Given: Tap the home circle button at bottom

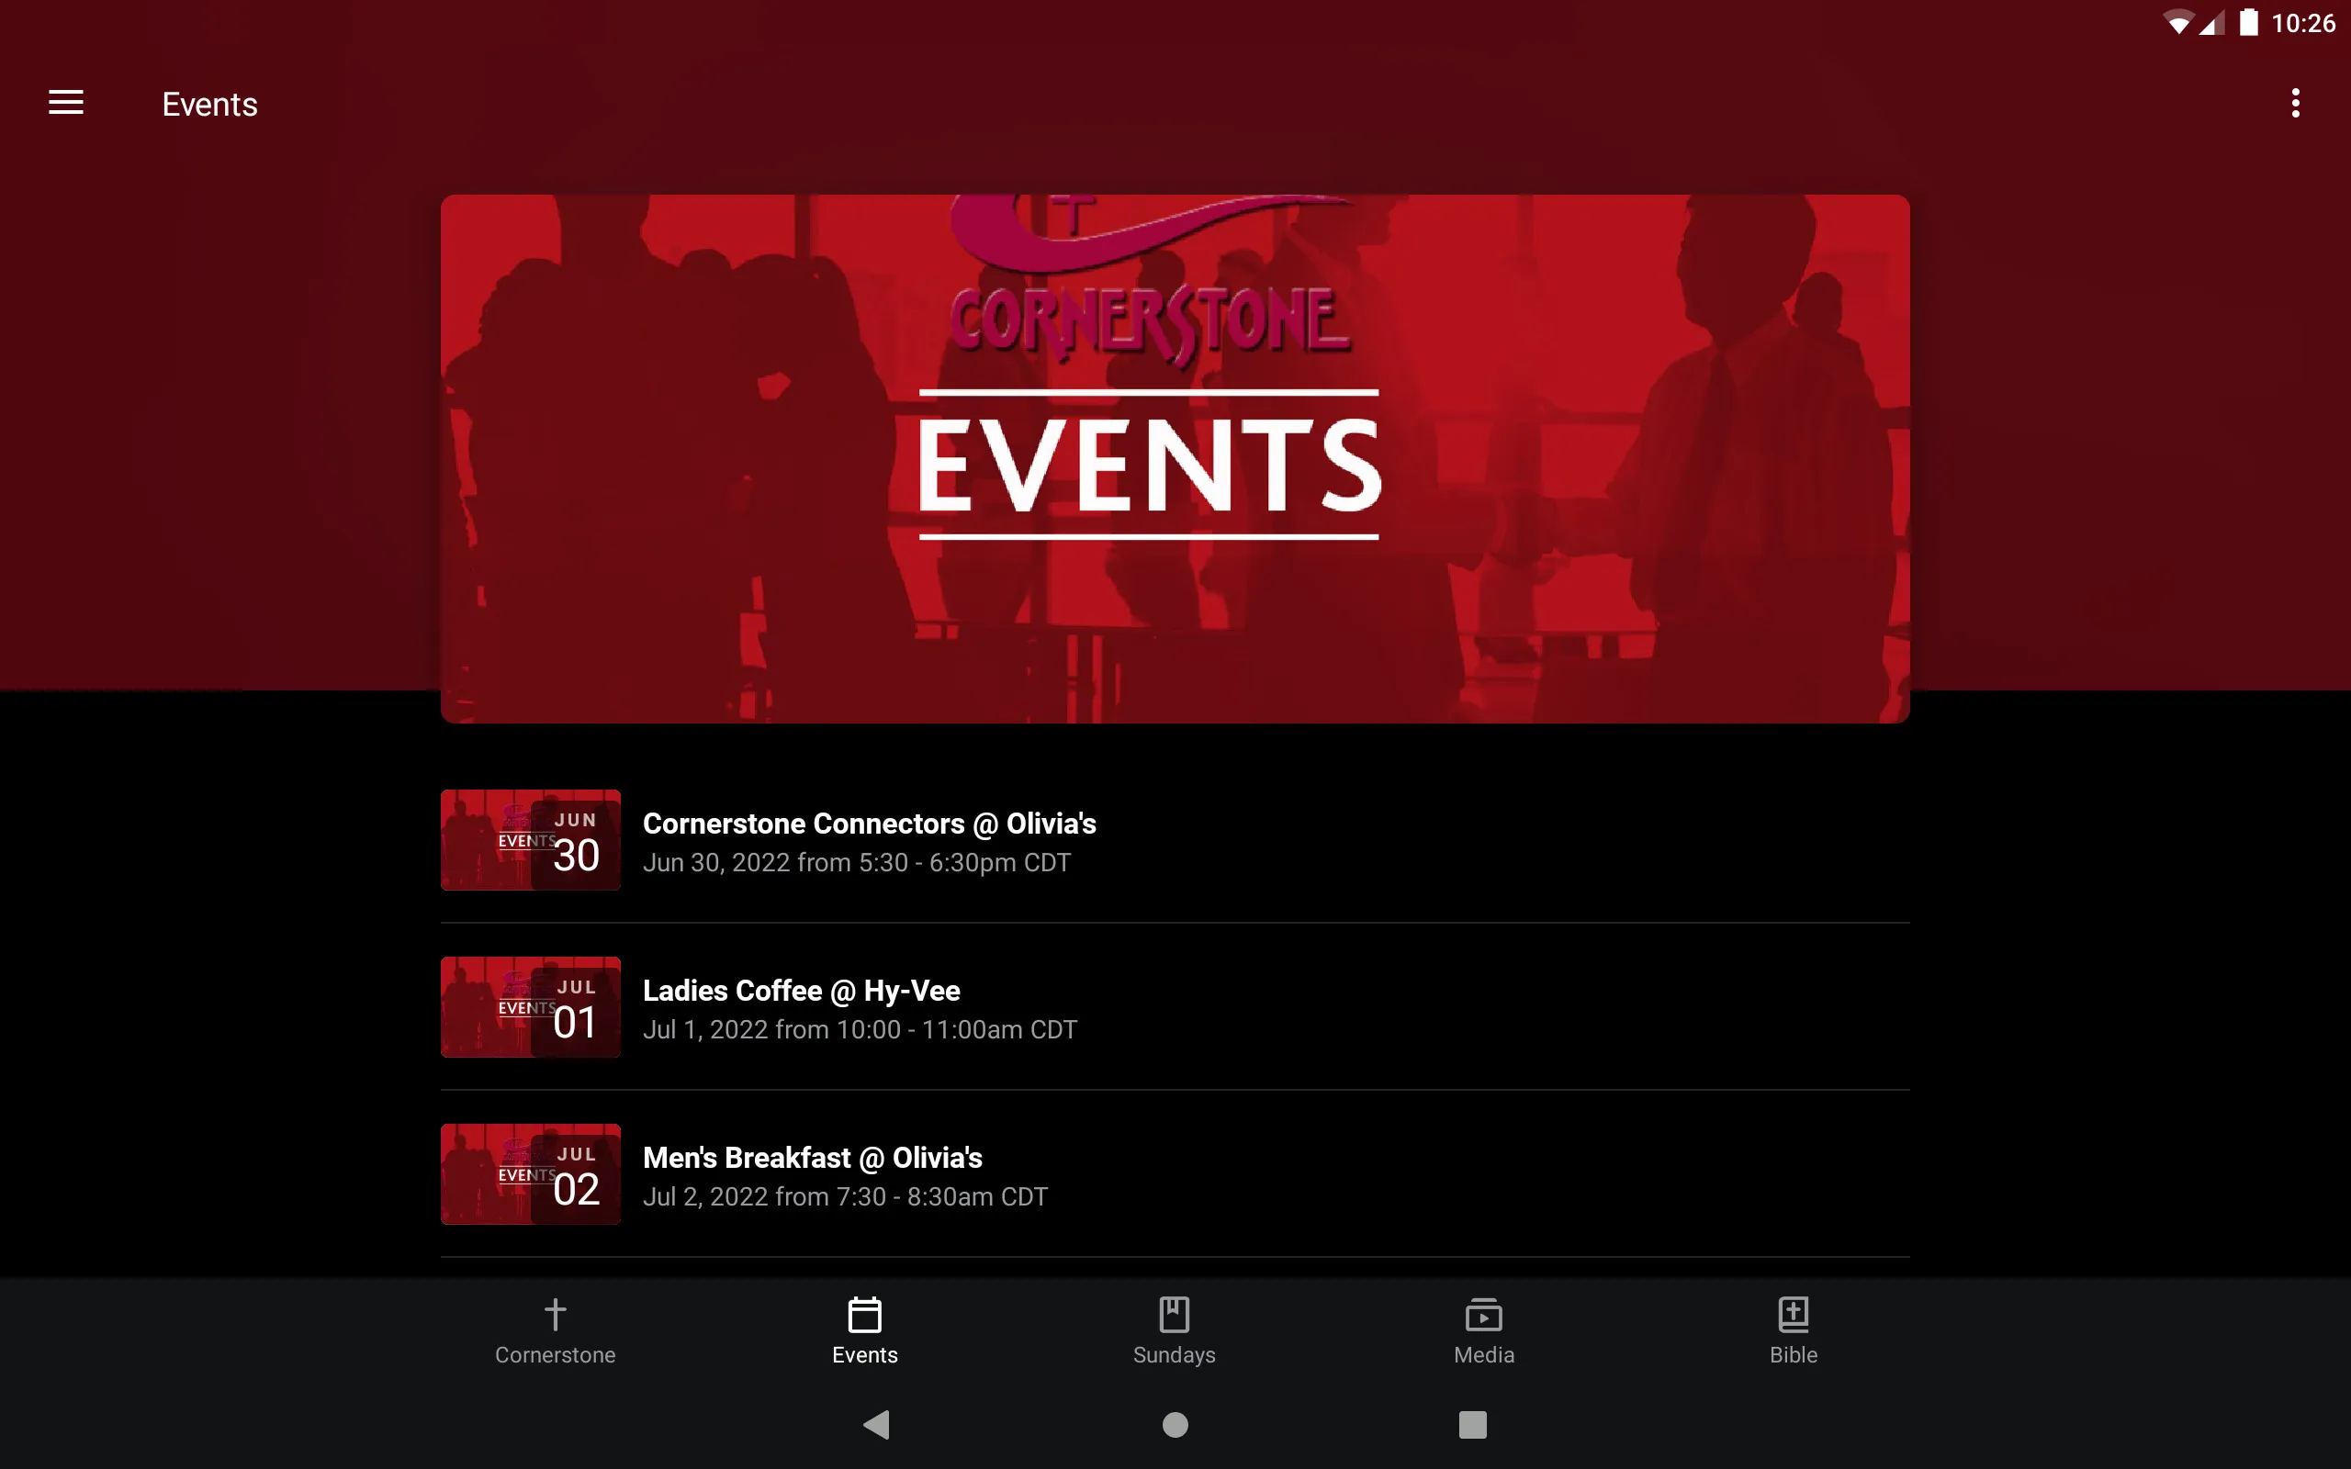Looking at the screenshot, I should click(x=1175, y=1425).
